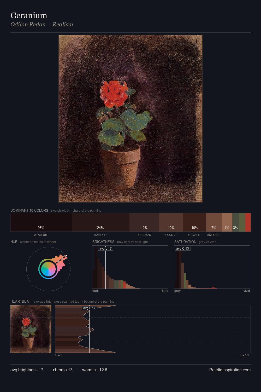Click the 7% brown swatch
261x392 pixels.
pyautogui.click(x=214, y=222)
